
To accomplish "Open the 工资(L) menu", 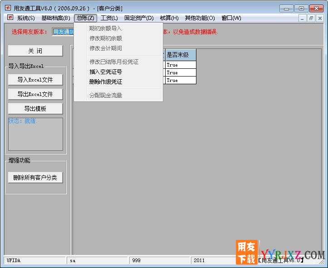I will tap(109, 18).
